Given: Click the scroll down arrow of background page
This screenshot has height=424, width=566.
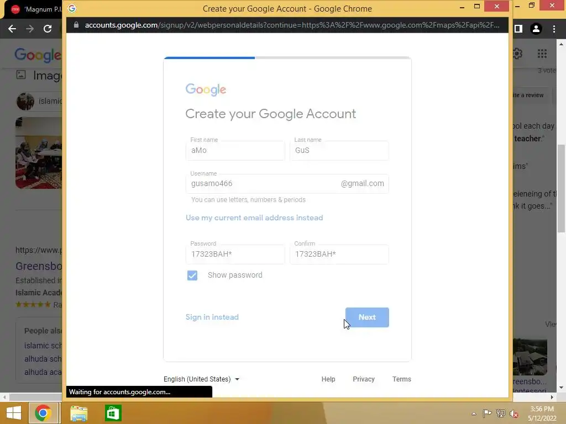Looking at the screenshot, I should pyautogui.click(x=561, y=388).
